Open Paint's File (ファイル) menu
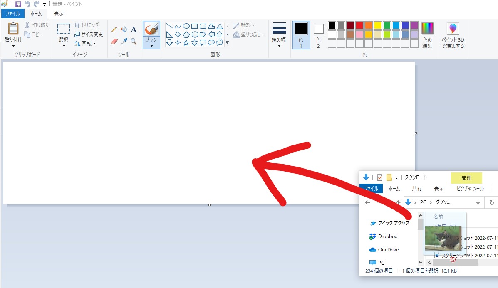This screenshot has height=288, width=498. coord(13,14)
